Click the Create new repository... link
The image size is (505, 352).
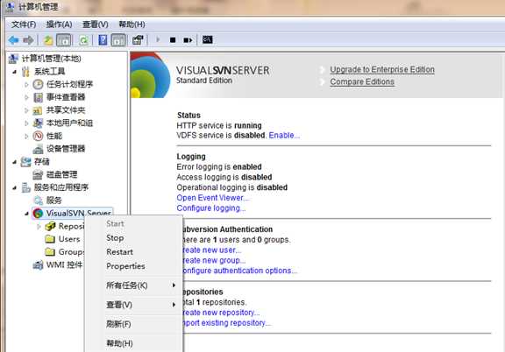click(221, 313)
